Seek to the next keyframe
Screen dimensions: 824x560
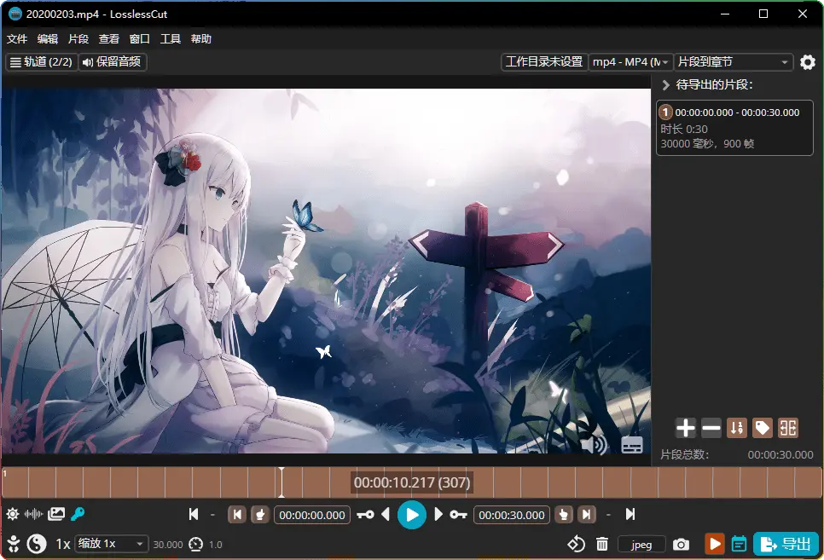[458, 514]
